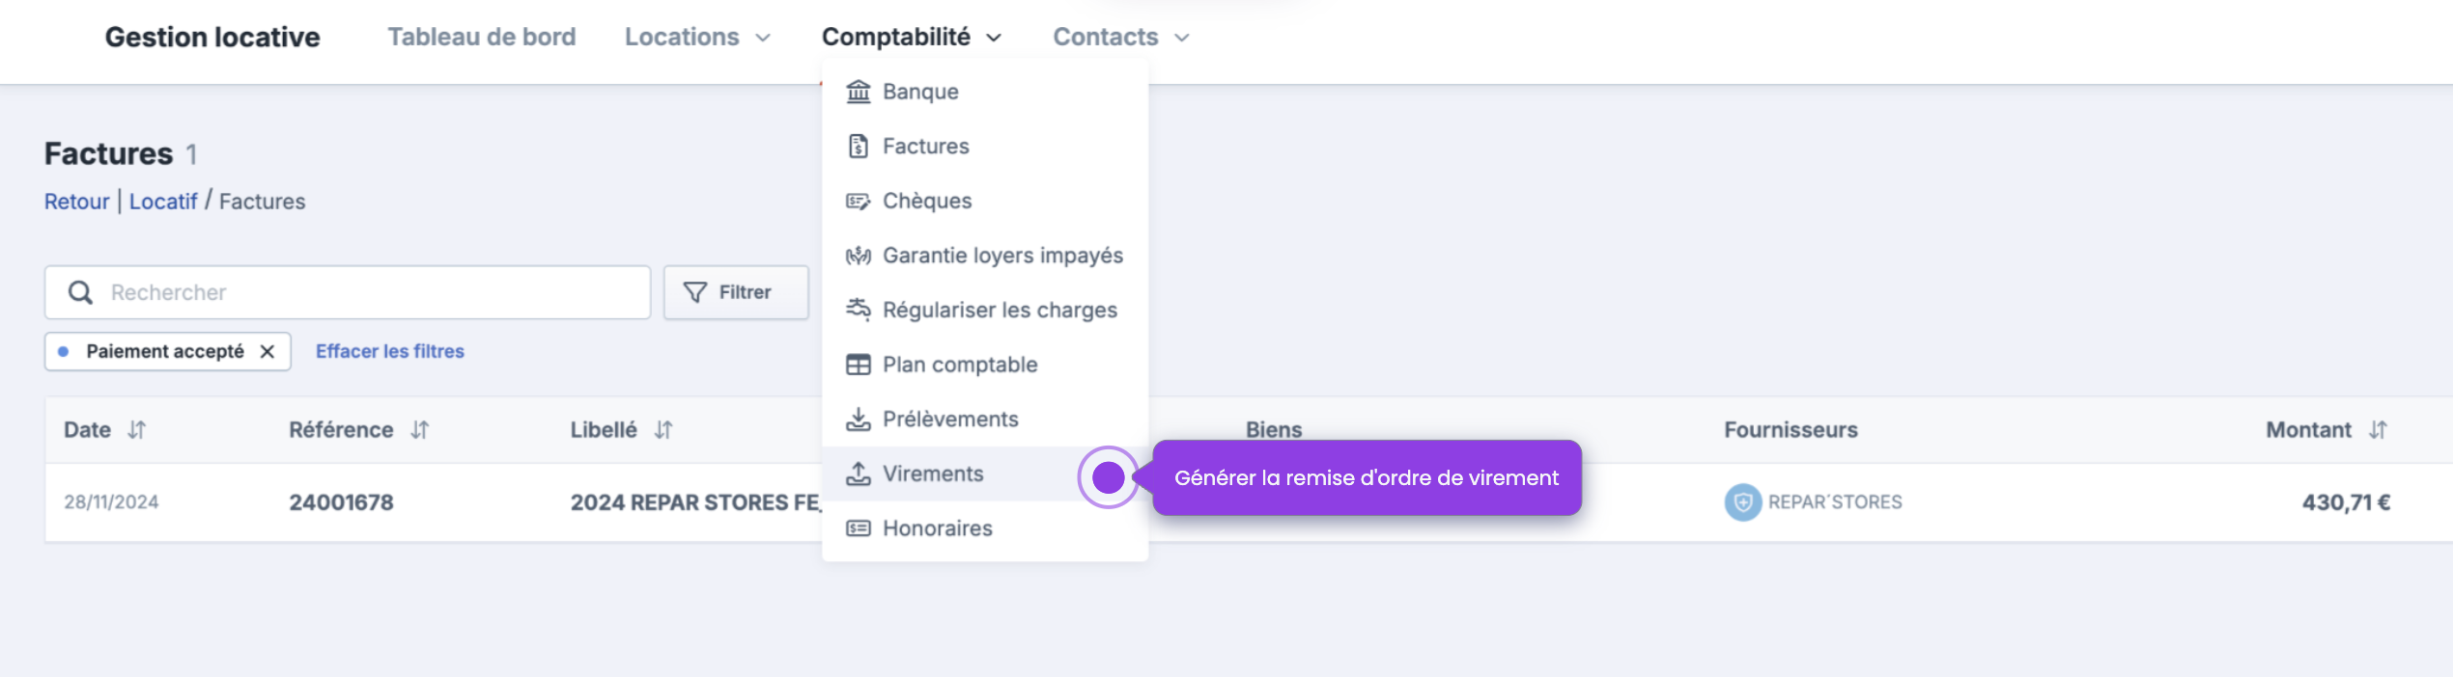The height and width of the screenshot is (677, 2453).
Task: Click the upload icon beside Virements
Action: click(858, 474)
